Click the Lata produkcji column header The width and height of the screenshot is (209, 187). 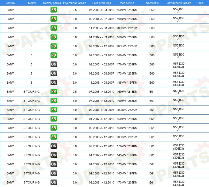pyautogui.click(x=102, y=3)
